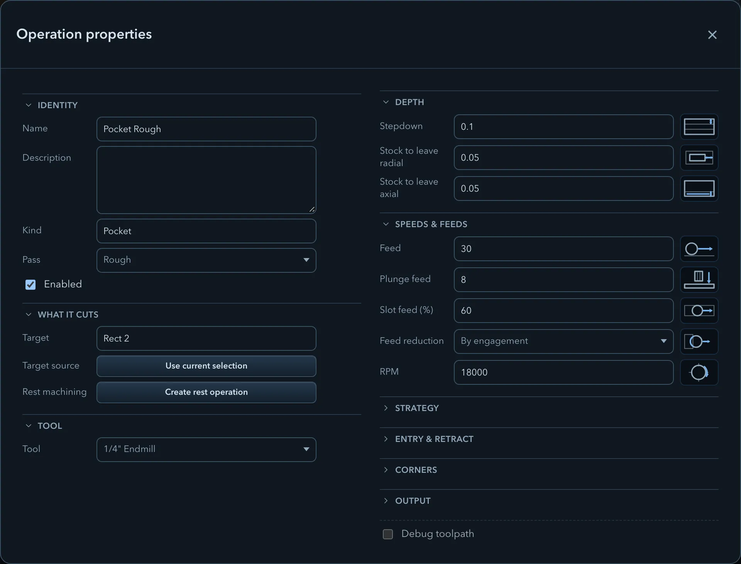Click the Plunge feed icon
This screenshot has height=564, width=741.
click(x=699, y=280)
